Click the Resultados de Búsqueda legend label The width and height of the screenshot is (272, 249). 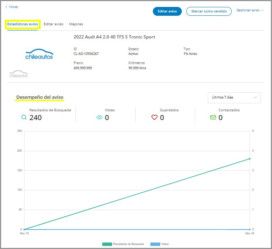pos(128,244)
